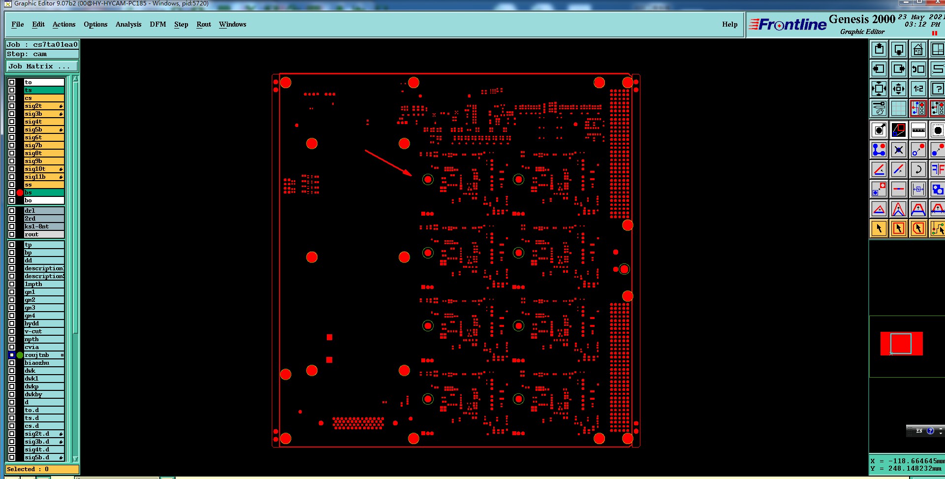Screen dimensions: 945x479
Task: Click the EN language indicator
Action: point(919,431)
